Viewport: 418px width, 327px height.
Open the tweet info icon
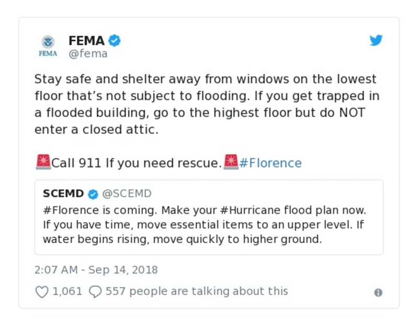(x=378, y=293)
